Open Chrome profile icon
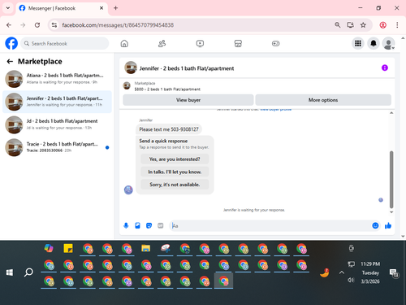This screenshot has width=406, height=305. pyautogui.click(x=382, y=25)
